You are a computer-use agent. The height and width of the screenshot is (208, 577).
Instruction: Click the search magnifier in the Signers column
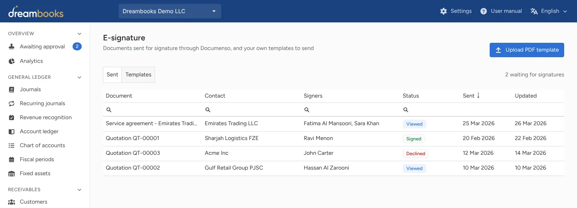307,110
